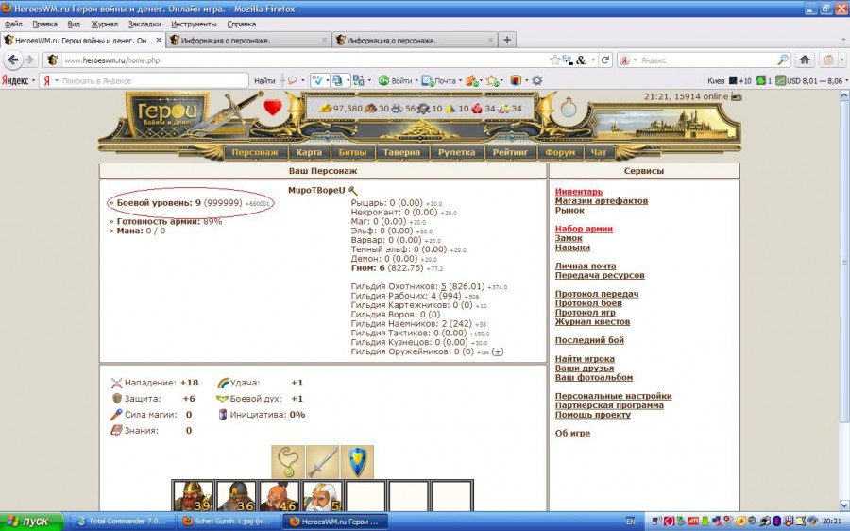850x531 pixels.
Task: Click into the Yandex search input field
Action: [151, 80]
